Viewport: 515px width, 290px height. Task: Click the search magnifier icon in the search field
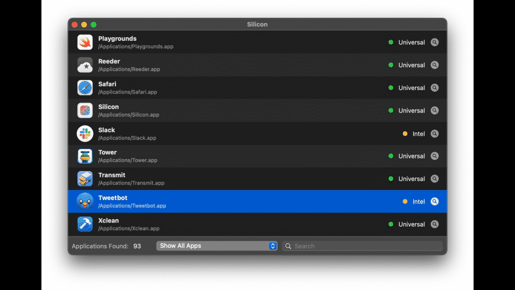[x=288, y=246]
